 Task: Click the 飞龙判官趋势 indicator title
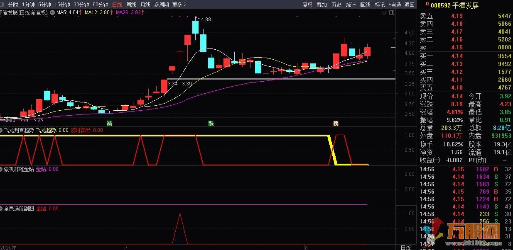click(x=19, y=130)
